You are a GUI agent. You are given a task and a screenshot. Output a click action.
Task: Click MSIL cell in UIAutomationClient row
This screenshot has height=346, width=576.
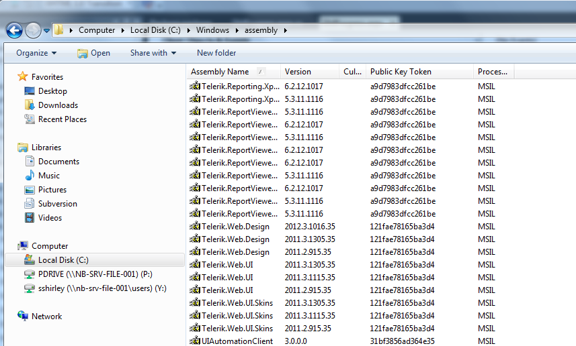pos(487,341)
